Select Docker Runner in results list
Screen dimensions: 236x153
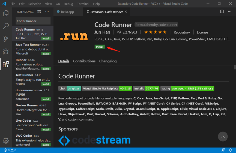(x=33, y=110)
